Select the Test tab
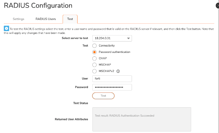The width and height of the screenshot is (219, 133). tap(70, 19)
